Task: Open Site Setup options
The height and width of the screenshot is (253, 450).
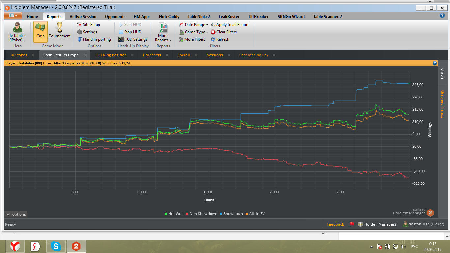Action: pyautogui.click(x=89, y=25)
